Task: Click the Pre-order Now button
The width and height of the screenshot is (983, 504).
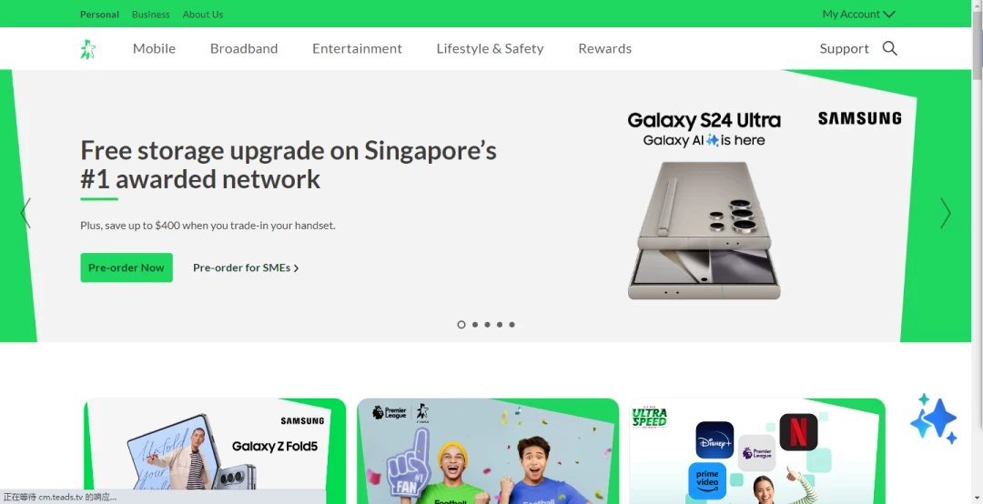Action: tap(126, 267)
